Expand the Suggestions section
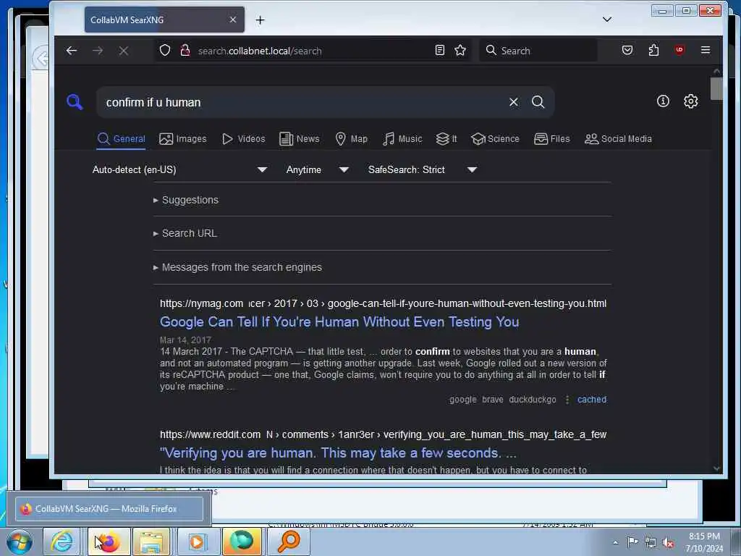741x556 pixels. pyautogui.click(x=186, y=200)
